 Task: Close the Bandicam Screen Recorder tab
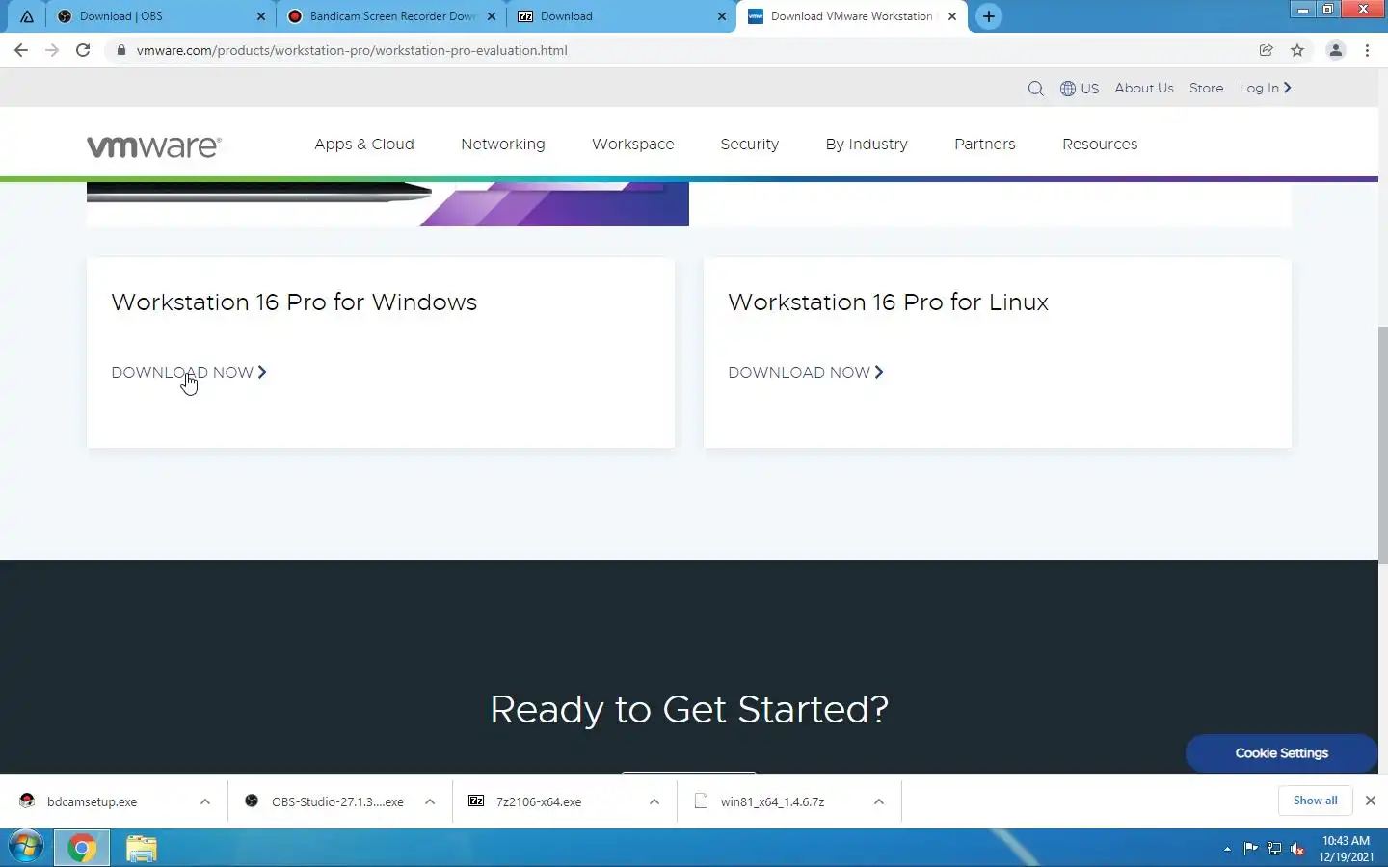coord(492,16)
